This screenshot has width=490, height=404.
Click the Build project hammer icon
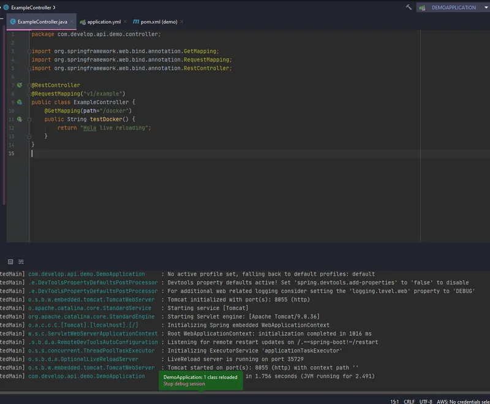(x=409, y=7)
